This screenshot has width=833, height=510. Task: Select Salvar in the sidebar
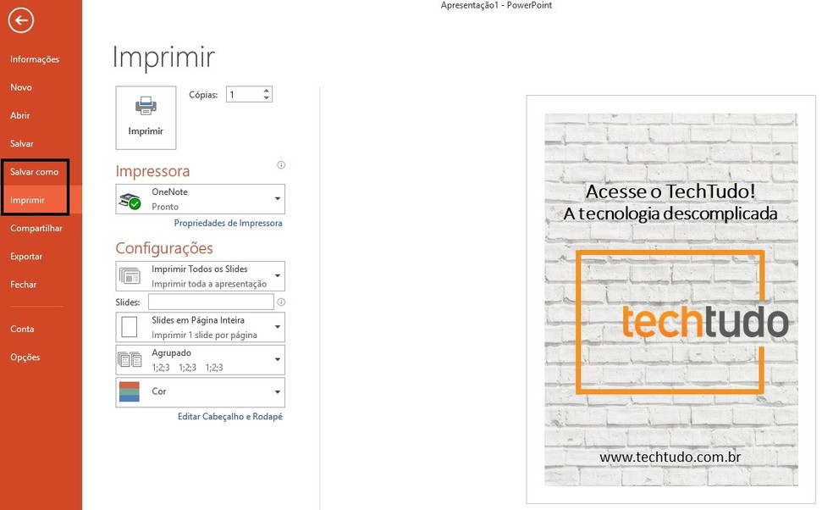[22, 143]
